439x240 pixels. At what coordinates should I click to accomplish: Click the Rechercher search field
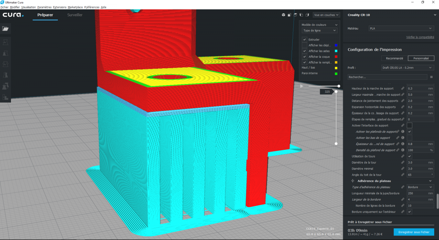(387, 77)
